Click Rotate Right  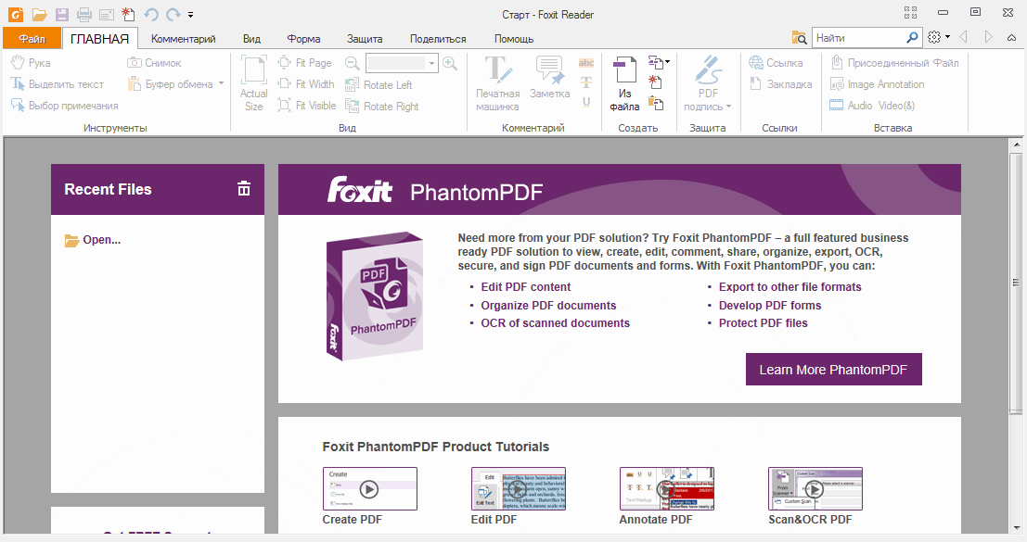(382, 106)
